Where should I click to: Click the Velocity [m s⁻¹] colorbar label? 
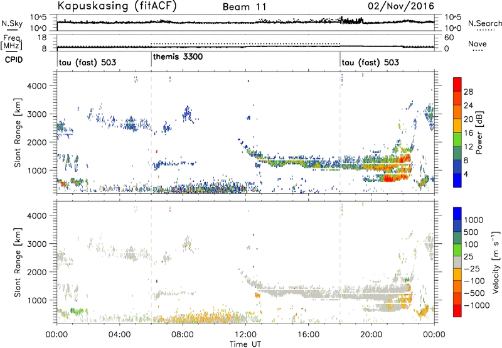point(496,262)
